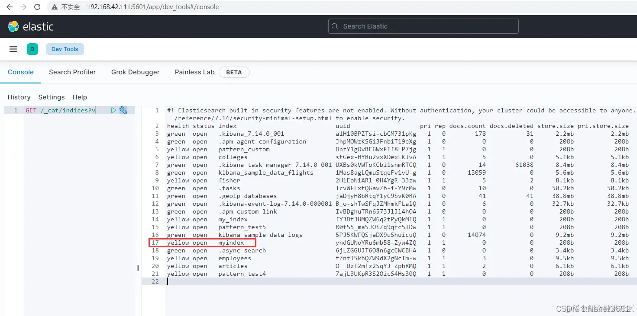Image resolution: width=637 pixels, height=316 pixels.
Task: Click the .kibana_task_manager_7.14.0_001 index name
Action: click(275, 165)
